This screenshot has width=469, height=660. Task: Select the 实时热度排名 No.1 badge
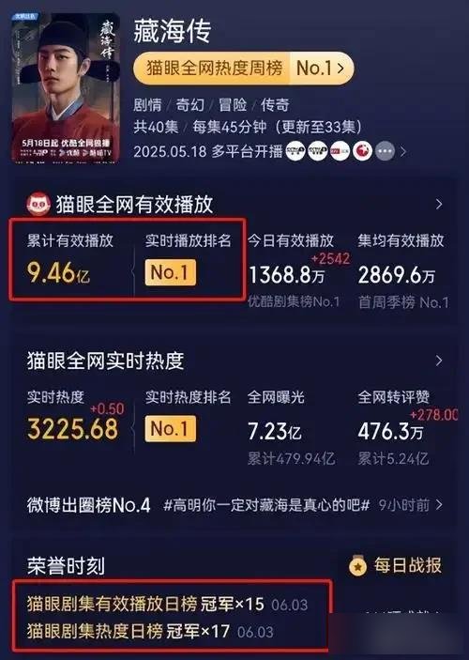pos(171,428)
